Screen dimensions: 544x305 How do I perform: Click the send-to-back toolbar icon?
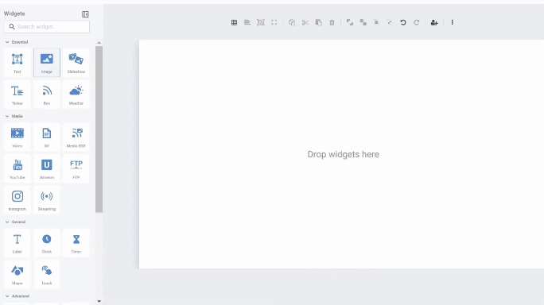(363, 22)
